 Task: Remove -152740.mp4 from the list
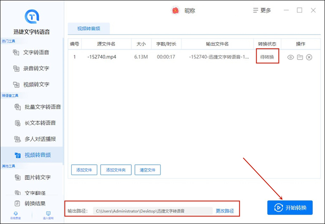tap(309, 57)
